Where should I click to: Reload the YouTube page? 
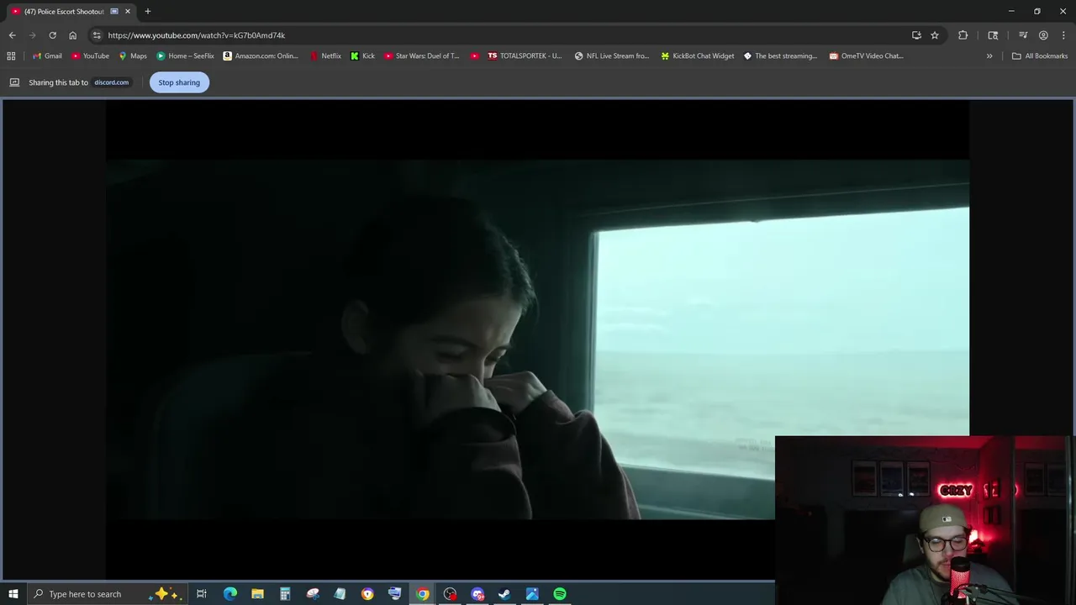[x=52, y=35]
